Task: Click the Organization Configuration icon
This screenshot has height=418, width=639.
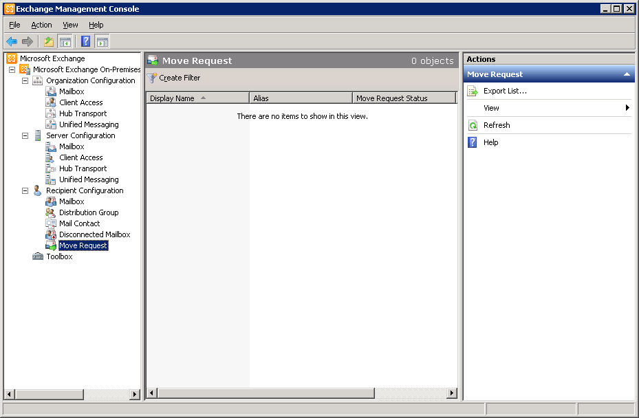Action: click(38, 80)
